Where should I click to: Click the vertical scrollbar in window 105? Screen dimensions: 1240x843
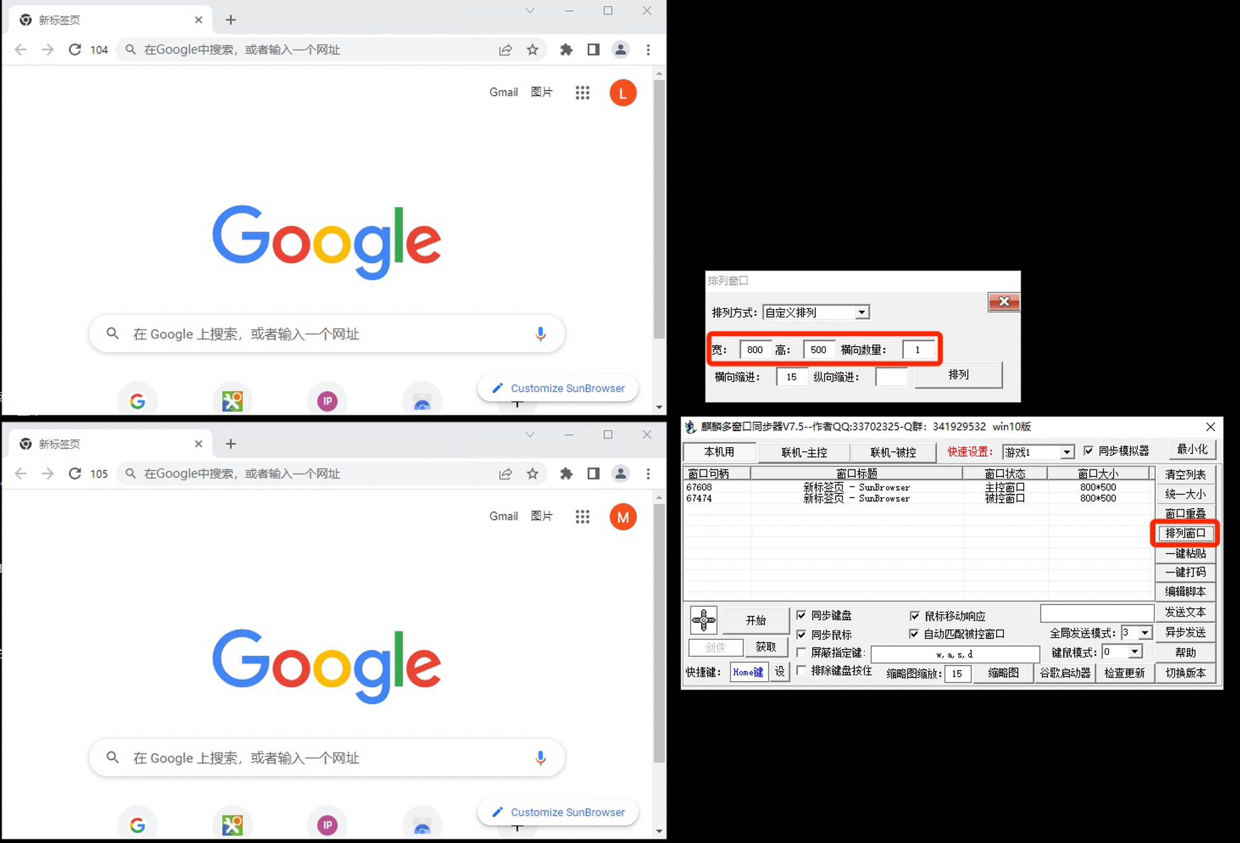[x=659, y=633]
